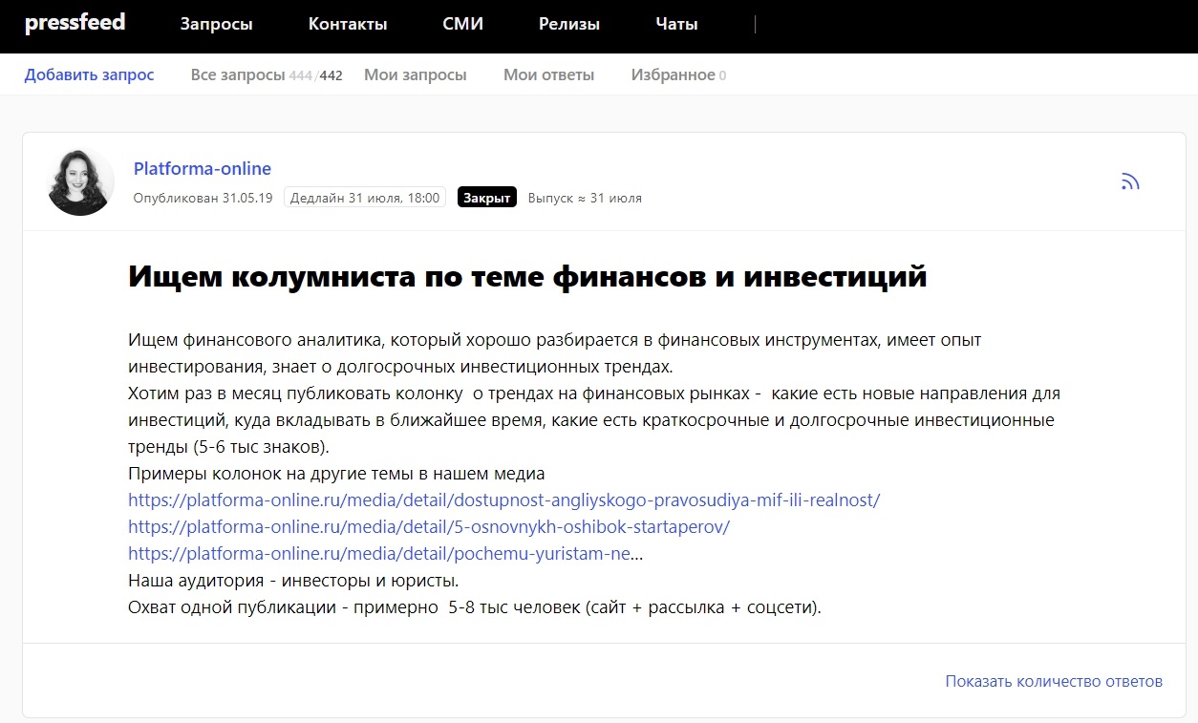This screenshot has width=1198, height=723.
Task: Open the СМИ navigation item
Action: pyautogui.click(x=463, y=25)
